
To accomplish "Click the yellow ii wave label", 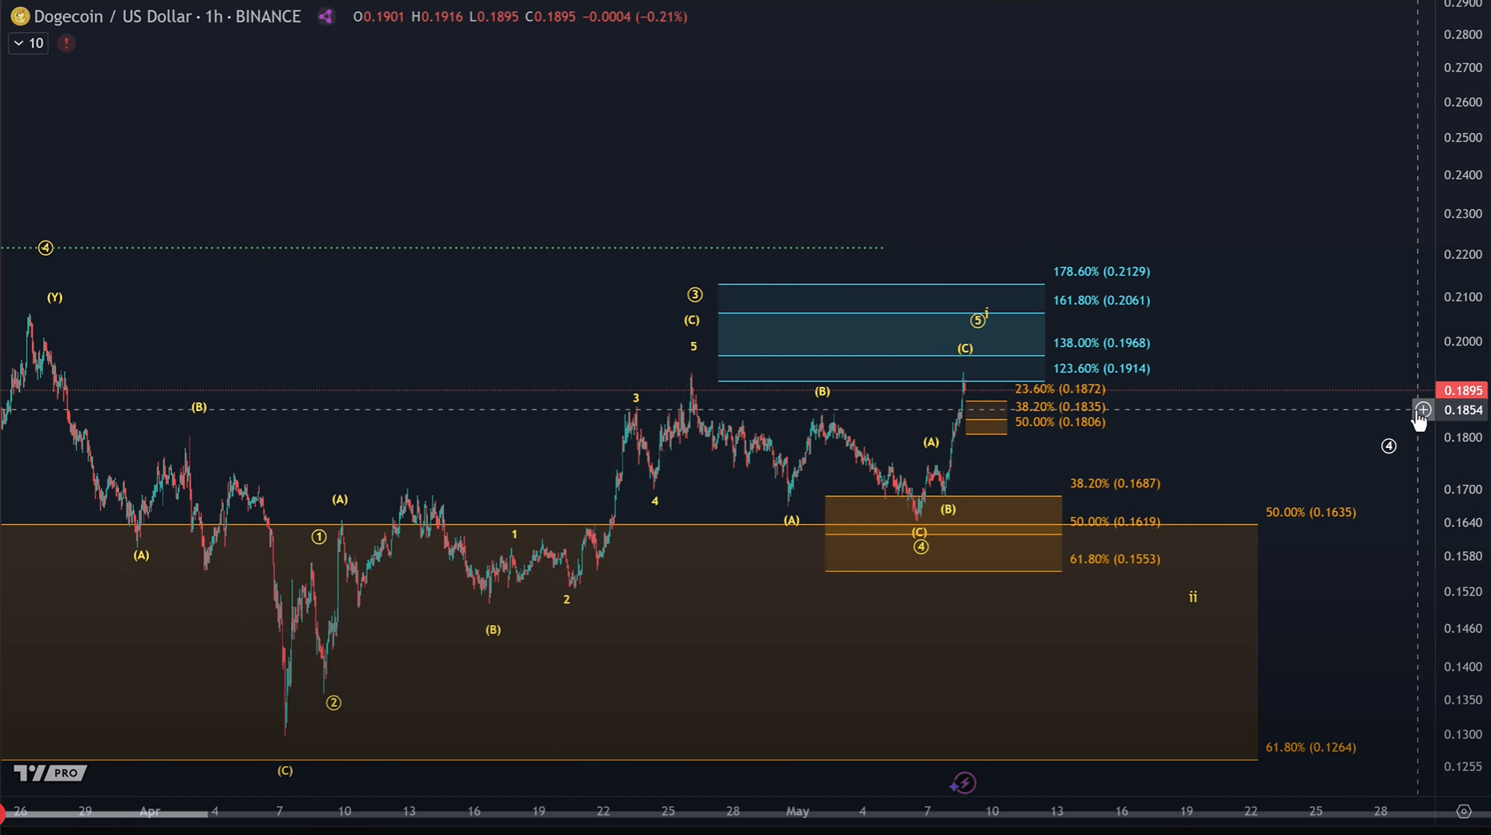I will pos(1193,597).
